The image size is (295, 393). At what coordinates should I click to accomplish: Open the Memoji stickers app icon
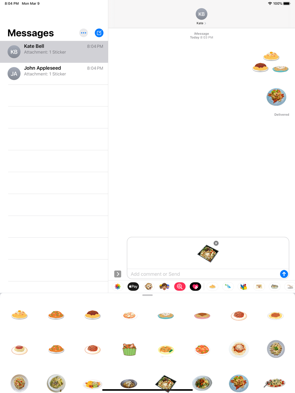[164, 287]
